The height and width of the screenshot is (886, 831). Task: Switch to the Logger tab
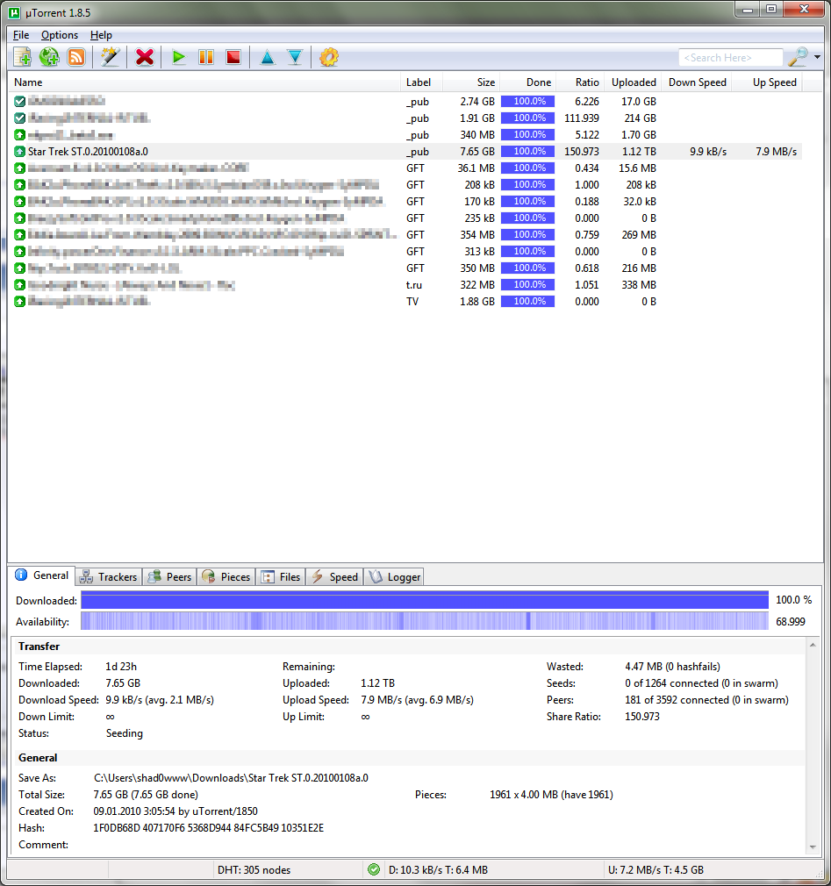394,577
